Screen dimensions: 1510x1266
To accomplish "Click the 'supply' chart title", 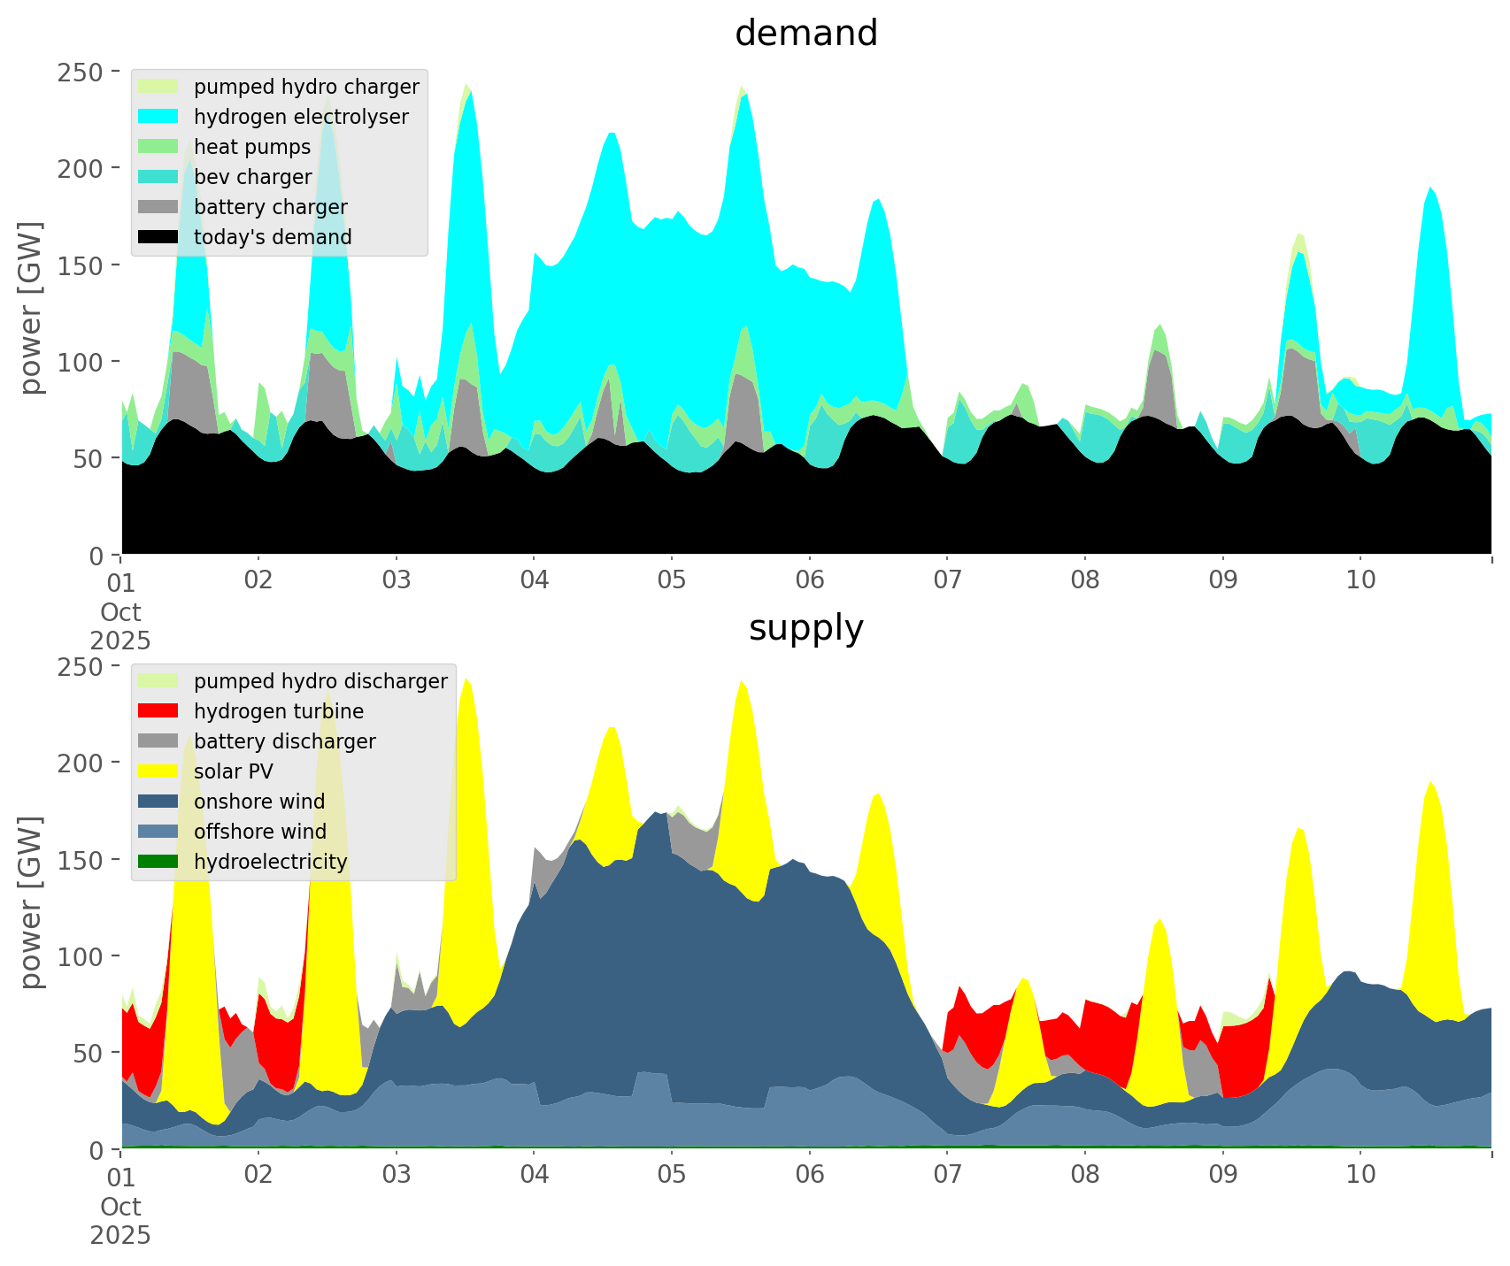I will [x=805, y=628].
